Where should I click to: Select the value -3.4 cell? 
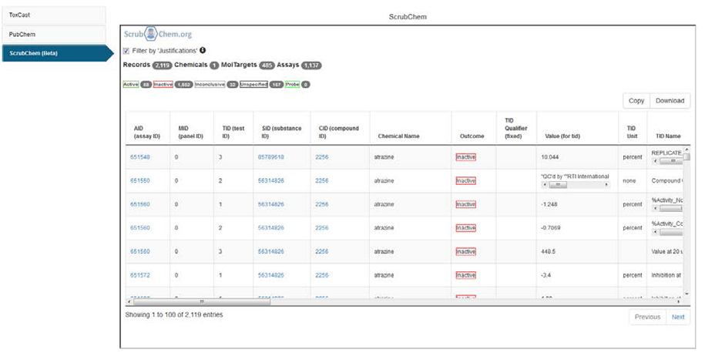pos(578,275)
